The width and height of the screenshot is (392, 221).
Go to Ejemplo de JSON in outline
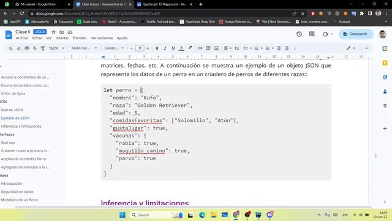(15, 118)
